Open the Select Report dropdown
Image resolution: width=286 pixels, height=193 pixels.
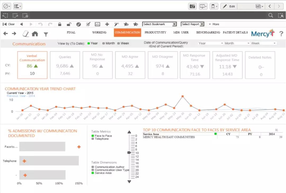tap(193, 24)
